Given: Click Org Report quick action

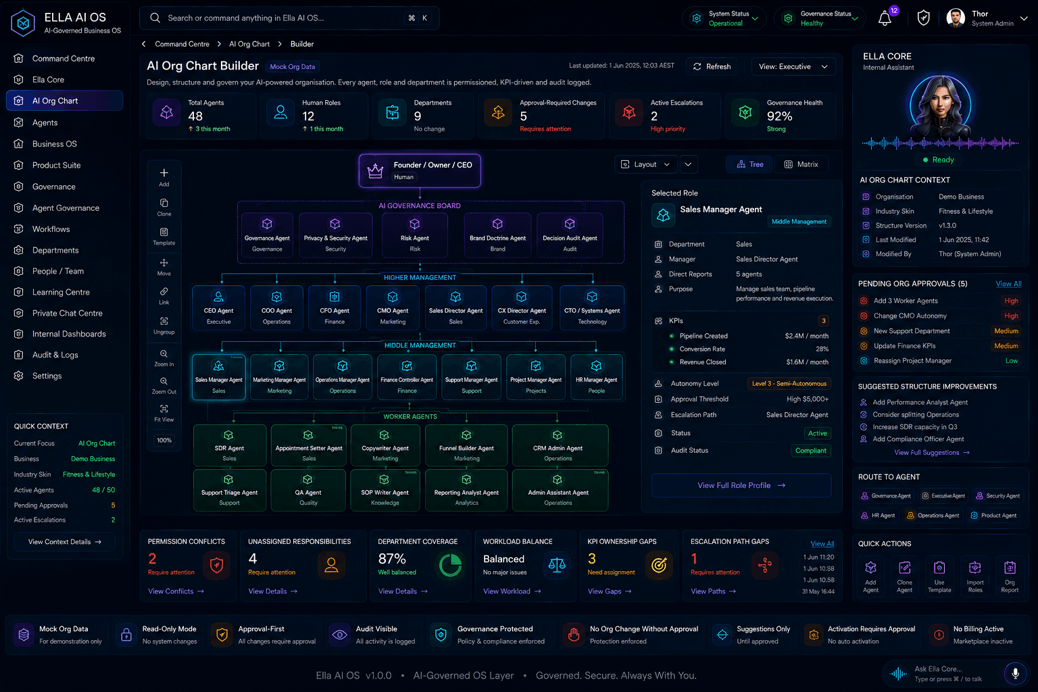Looking at the screenshot, I should point(1010,576).
